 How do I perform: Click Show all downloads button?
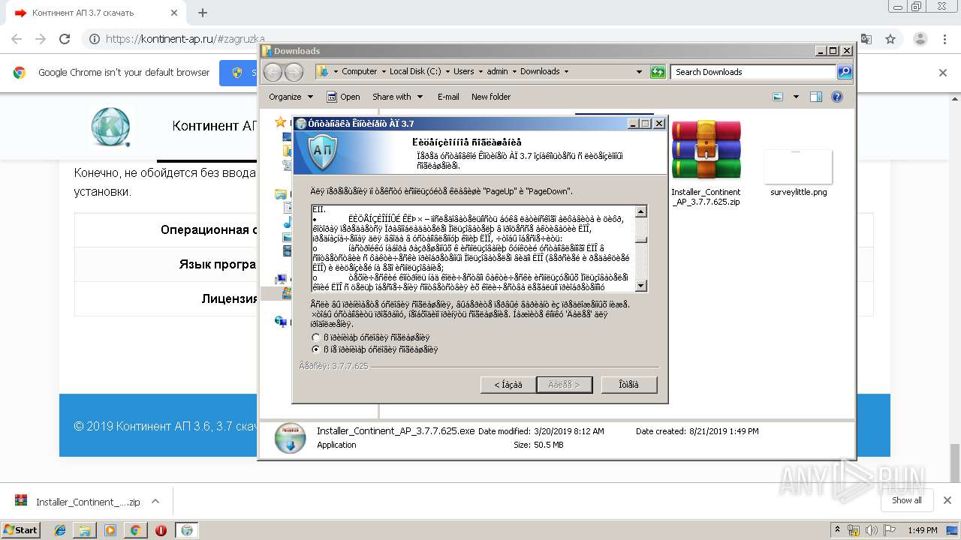coord(906,500)
